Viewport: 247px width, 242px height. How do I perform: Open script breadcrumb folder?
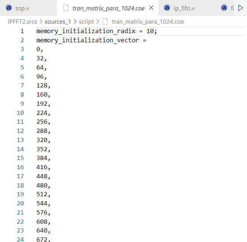click(x=86, y=22)
